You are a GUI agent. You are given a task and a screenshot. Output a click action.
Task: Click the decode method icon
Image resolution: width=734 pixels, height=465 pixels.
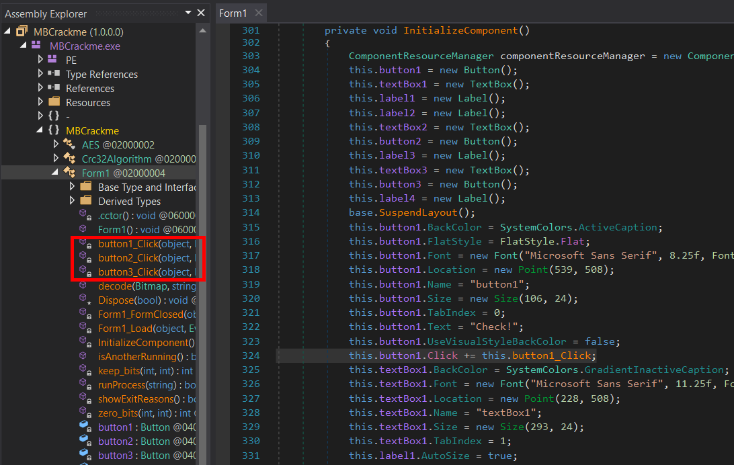83,286
